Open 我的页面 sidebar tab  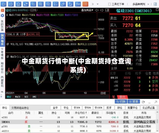pos(2,26)
